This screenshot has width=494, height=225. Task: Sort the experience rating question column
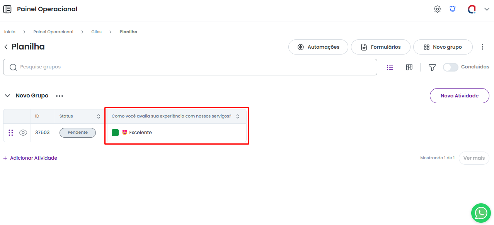point(238,116)
